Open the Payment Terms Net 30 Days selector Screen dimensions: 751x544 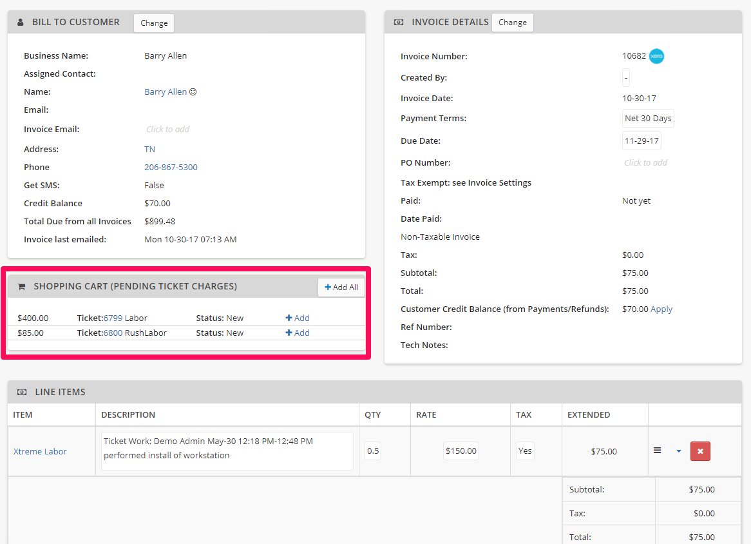pos(648,118)
